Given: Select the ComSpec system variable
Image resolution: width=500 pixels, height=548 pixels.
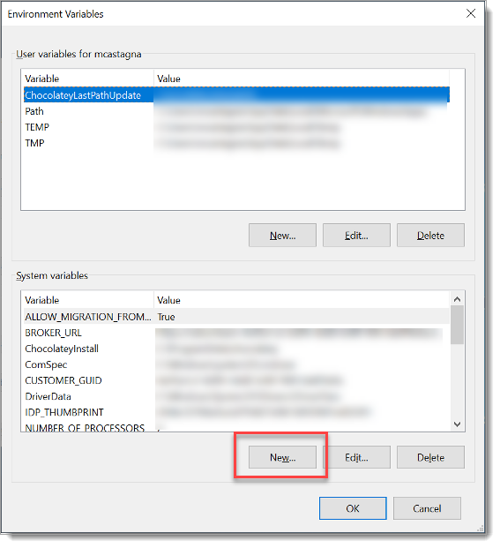Looking at the screenshot, I should point(236,364).
